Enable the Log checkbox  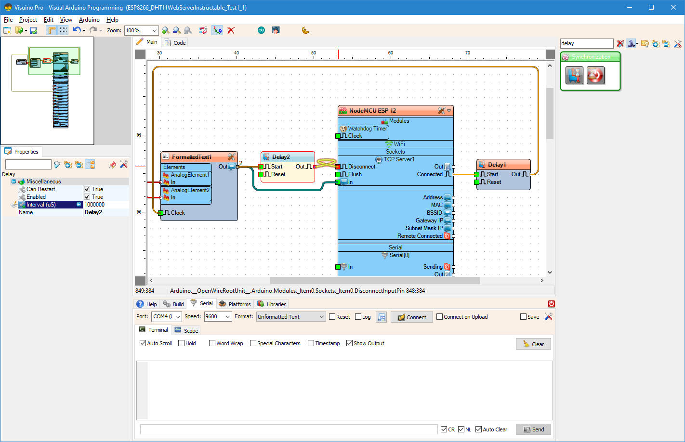pos(358,317)
